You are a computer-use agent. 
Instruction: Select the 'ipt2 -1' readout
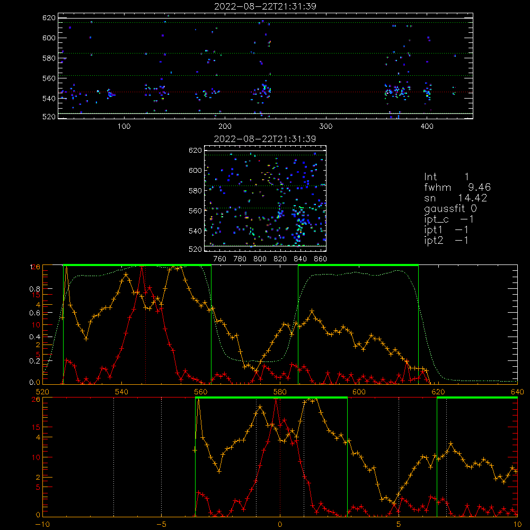pyautogui.click(x=446, y=240)
